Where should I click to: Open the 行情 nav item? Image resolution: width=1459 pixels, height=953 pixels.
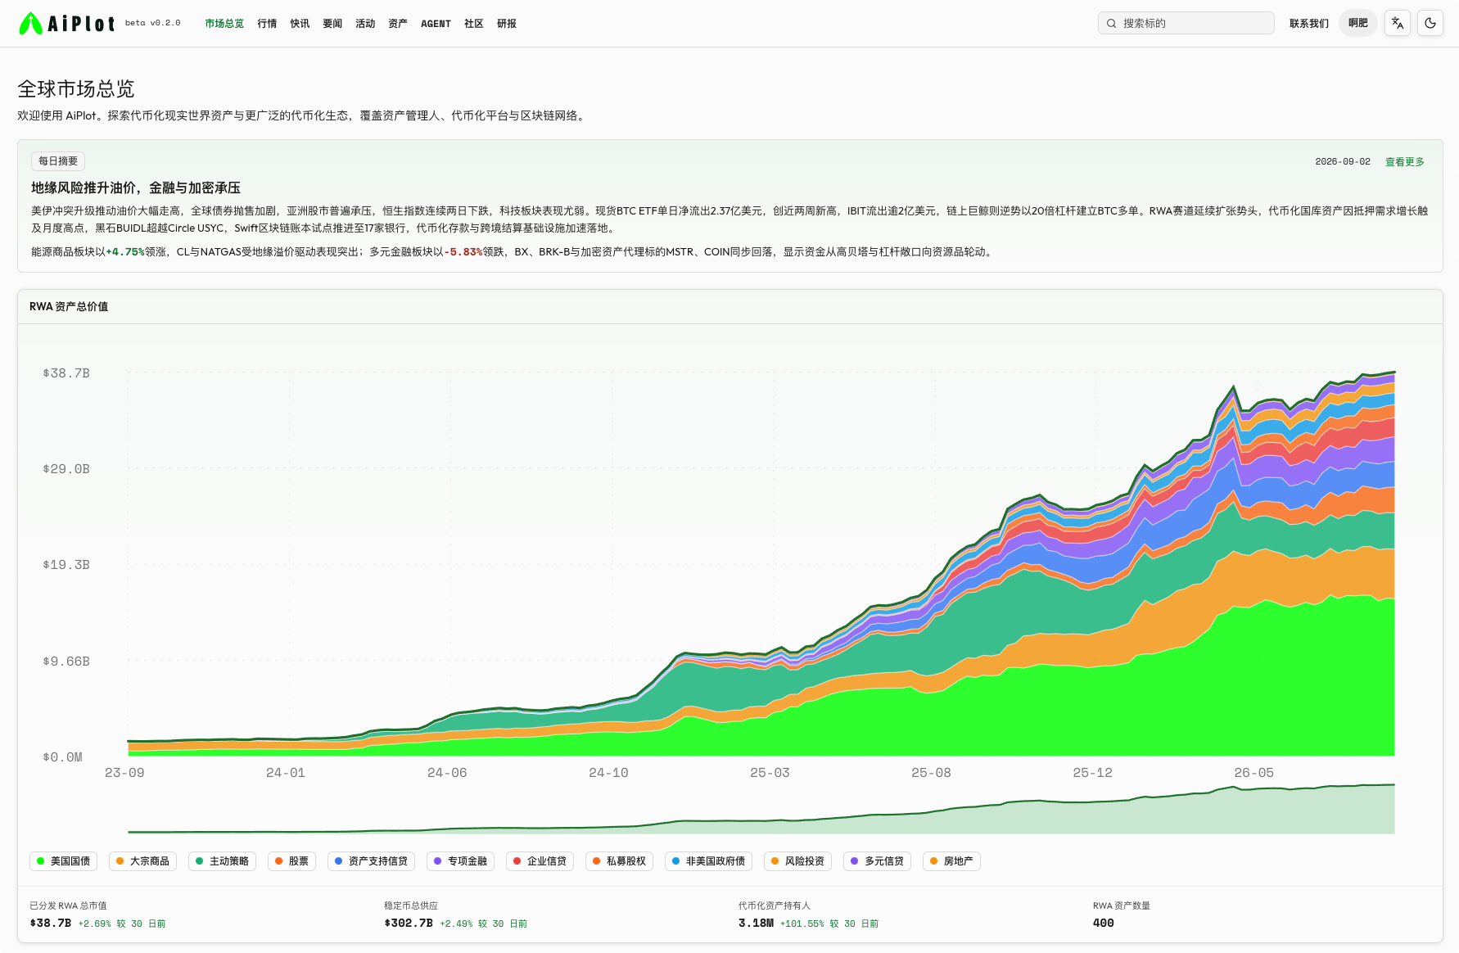[x=267, y=24]
